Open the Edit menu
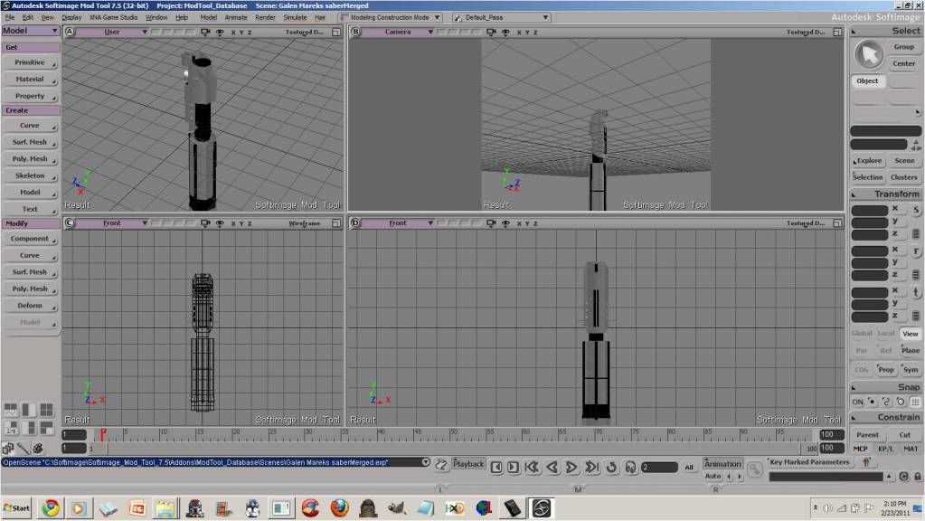 pyautogui.click(x=28, y=18)
